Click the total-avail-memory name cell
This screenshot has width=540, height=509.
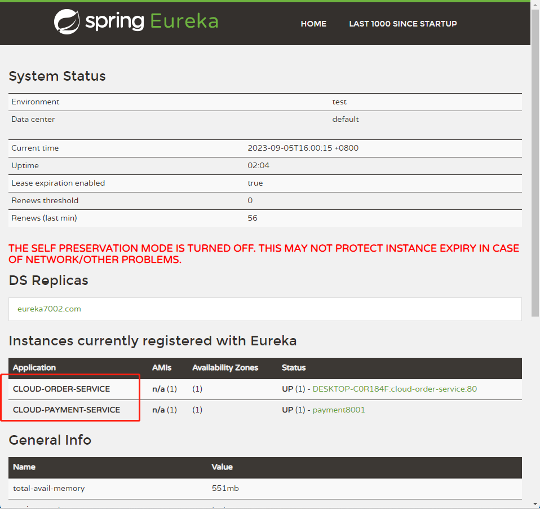click(48, 488)
